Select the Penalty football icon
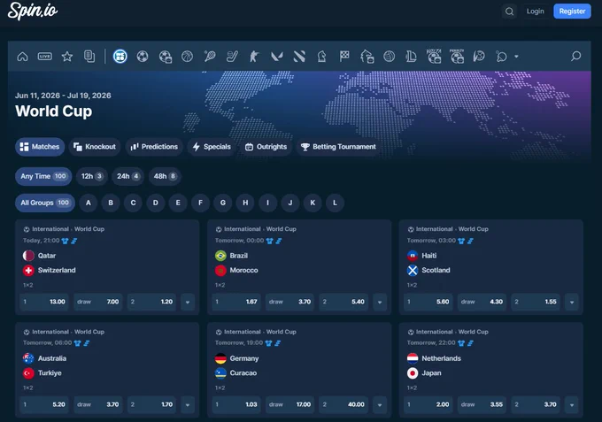 (x=457, y=57)
